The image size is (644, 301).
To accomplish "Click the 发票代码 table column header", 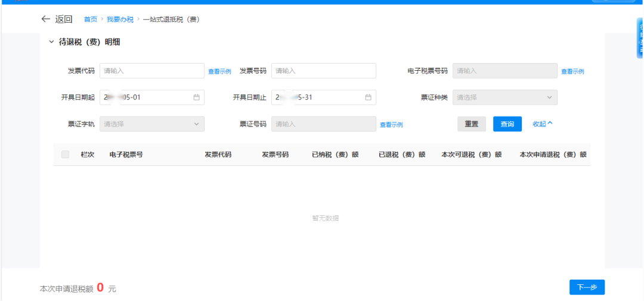I will tap(218, 155).
